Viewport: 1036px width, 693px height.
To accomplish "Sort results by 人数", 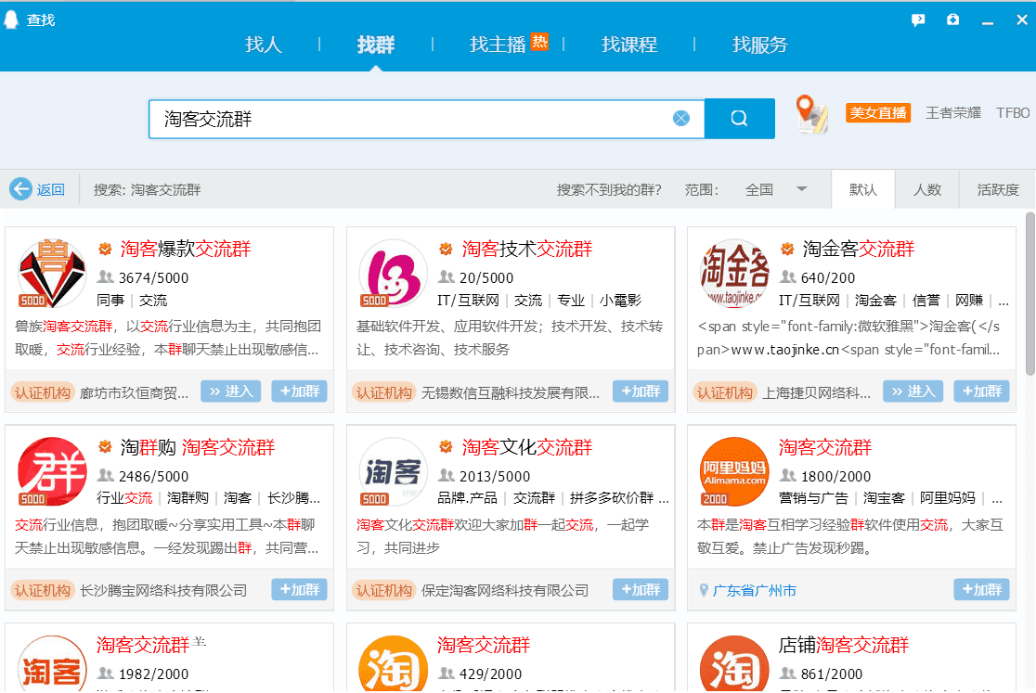I will 927,189.
